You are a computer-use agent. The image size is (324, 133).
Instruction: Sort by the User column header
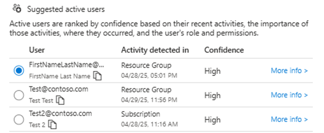pyautogui.click(x=37, y=50)
